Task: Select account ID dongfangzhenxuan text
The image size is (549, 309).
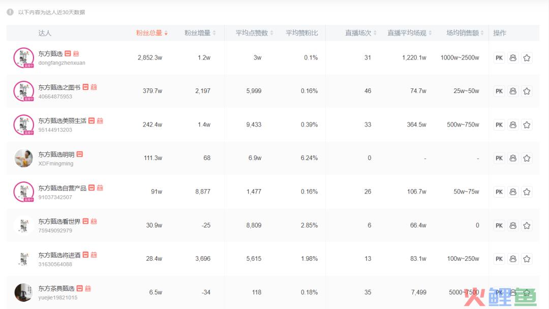Action: pyautogui.click(x=62, y=63)
